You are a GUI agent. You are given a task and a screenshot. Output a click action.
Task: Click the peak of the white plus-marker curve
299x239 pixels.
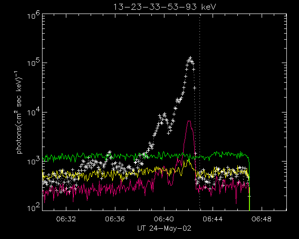click(x=190, y=58)
